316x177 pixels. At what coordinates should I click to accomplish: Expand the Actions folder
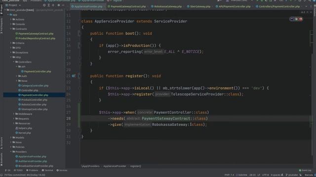point(11,20)
